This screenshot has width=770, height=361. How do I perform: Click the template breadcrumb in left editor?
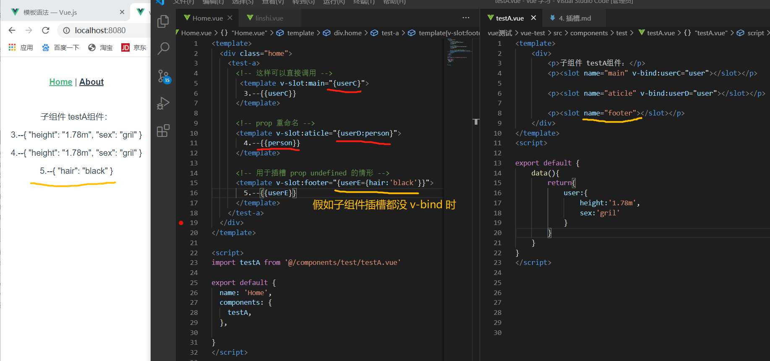click(x=295, y=33)
